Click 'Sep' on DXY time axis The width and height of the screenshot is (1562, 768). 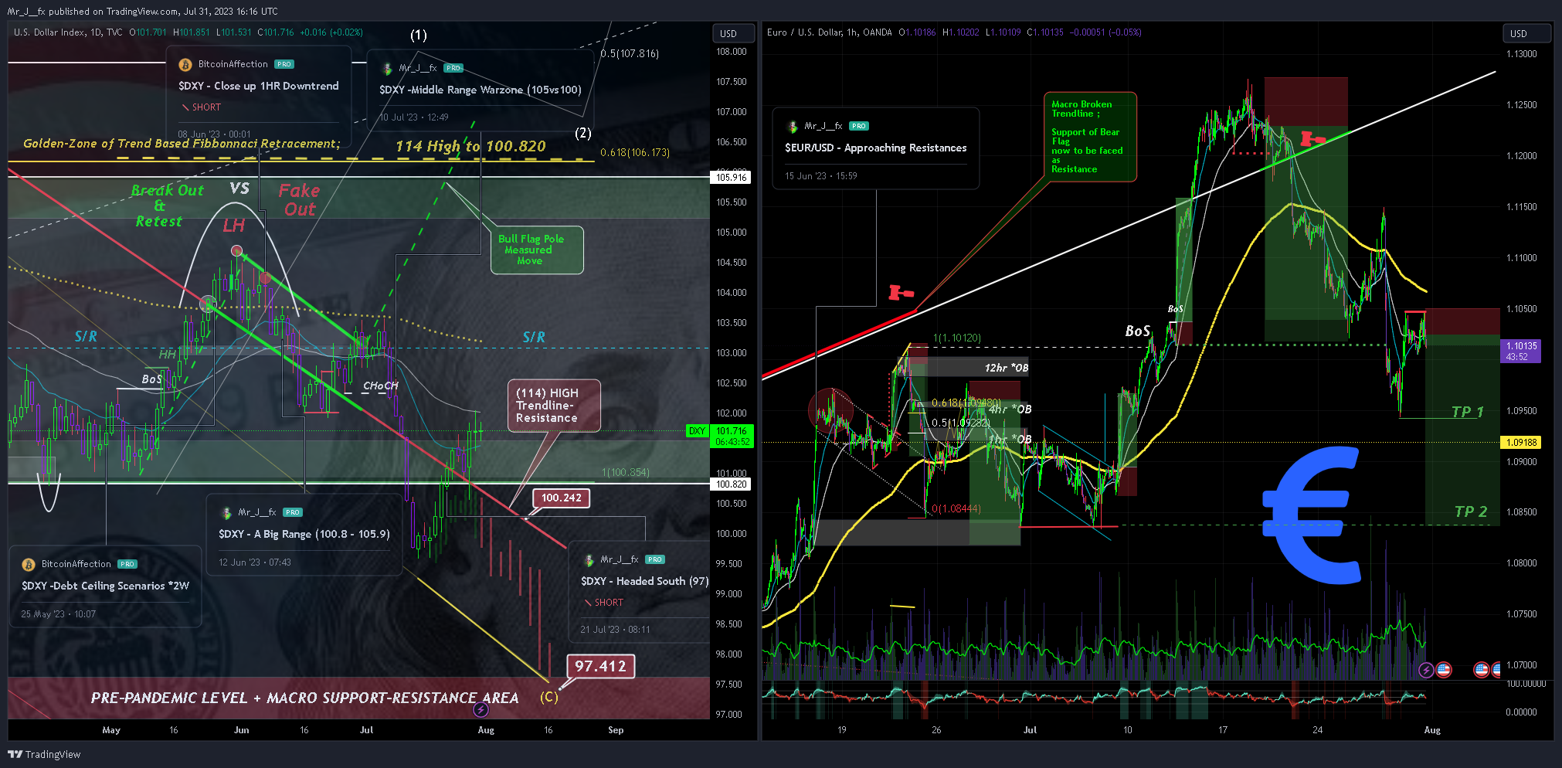pyautogui.click(x=615, y=730)
